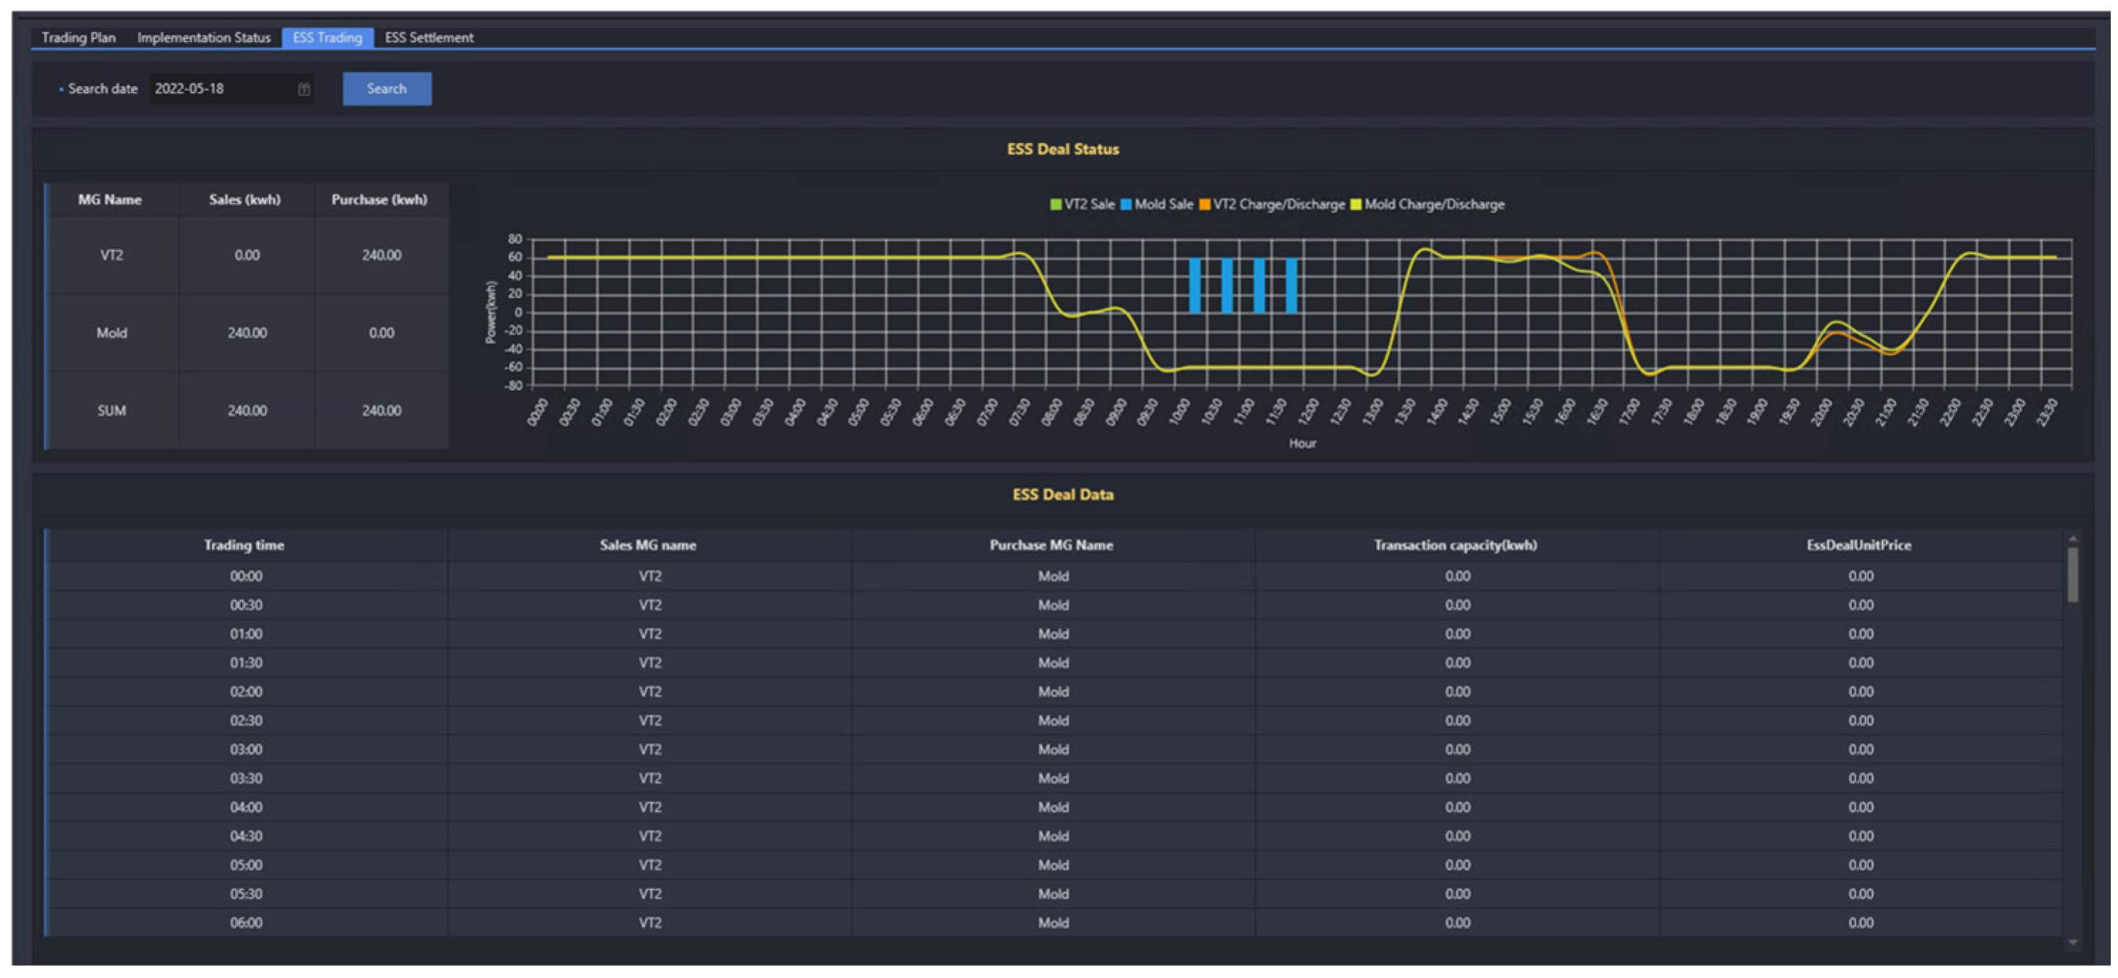The height and width of the screenshot is (978, 2118).
Task: Select the ESS Trading tab
Action: pyautogui.click(x=327, y=38)
